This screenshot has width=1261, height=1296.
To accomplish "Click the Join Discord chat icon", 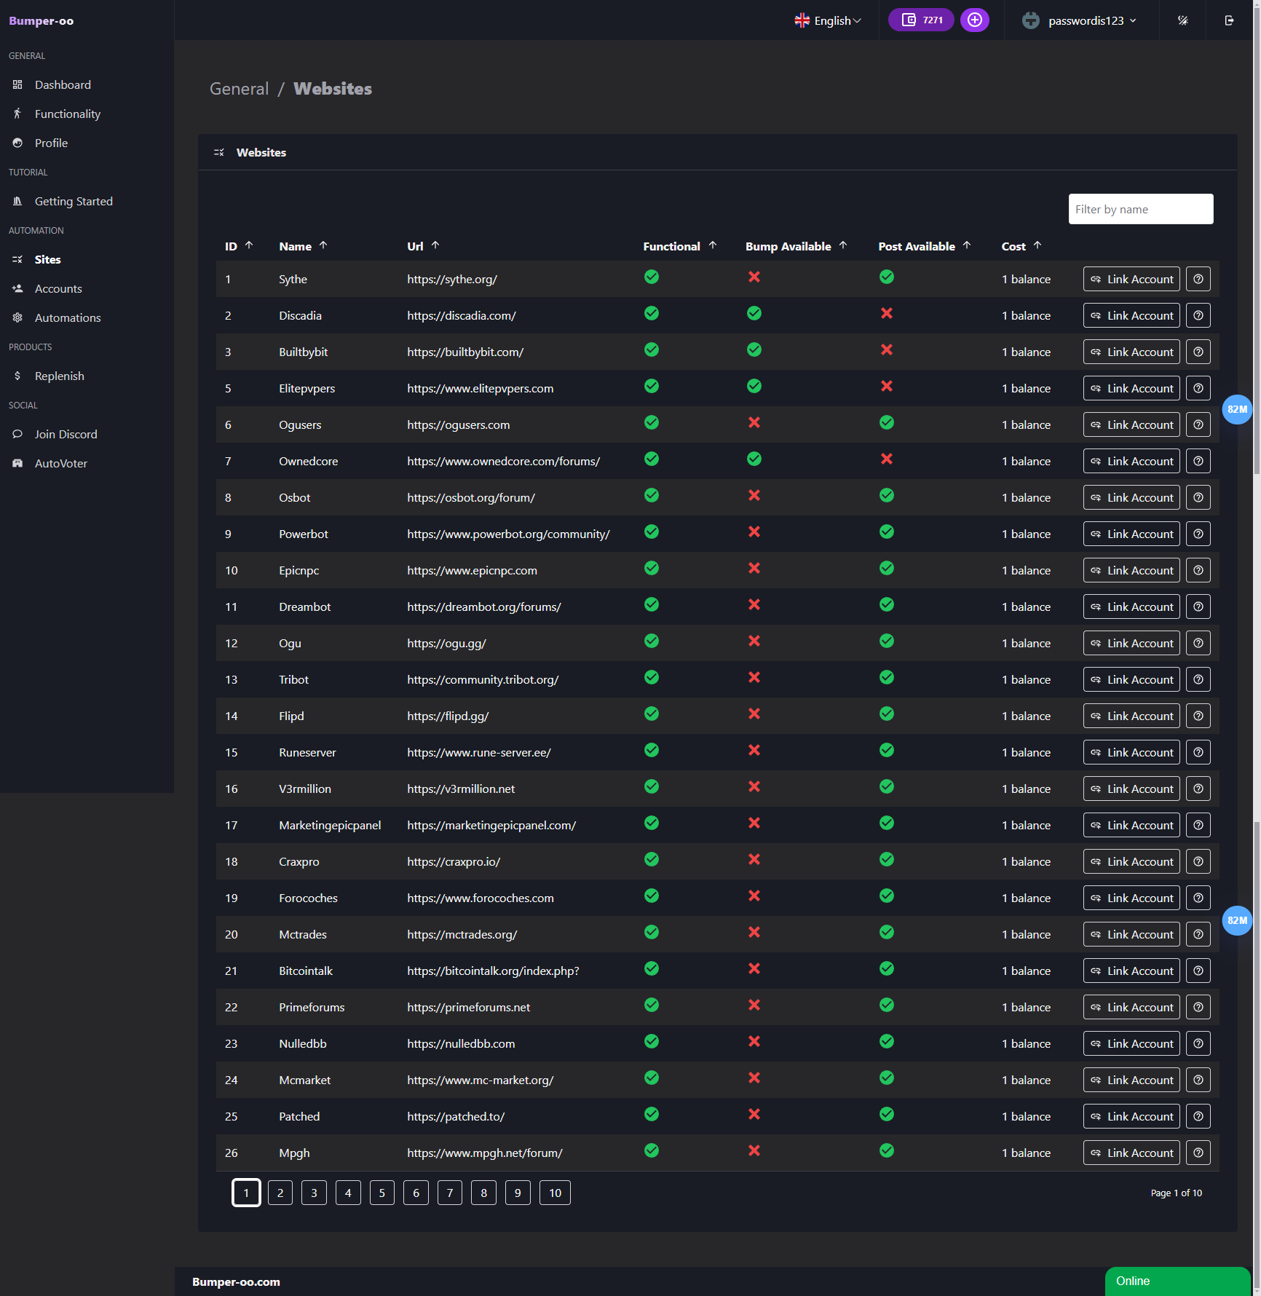I will [17, 434].
